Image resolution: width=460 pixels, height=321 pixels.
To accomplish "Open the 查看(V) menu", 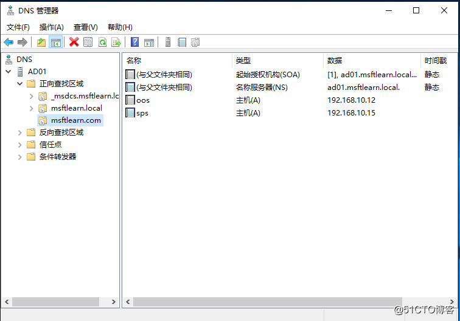I will point(86,27).
